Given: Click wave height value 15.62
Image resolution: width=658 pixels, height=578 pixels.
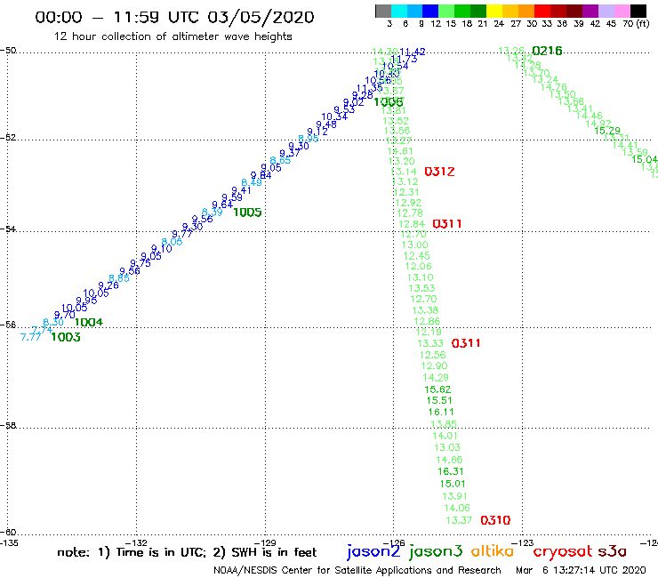Looking at the screenshot, I should coord(437,389).
